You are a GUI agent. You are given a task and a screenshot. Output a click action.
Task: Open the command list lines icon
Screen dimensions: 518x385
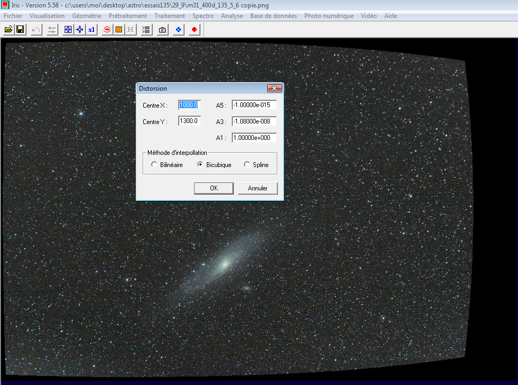coord(146,30)
